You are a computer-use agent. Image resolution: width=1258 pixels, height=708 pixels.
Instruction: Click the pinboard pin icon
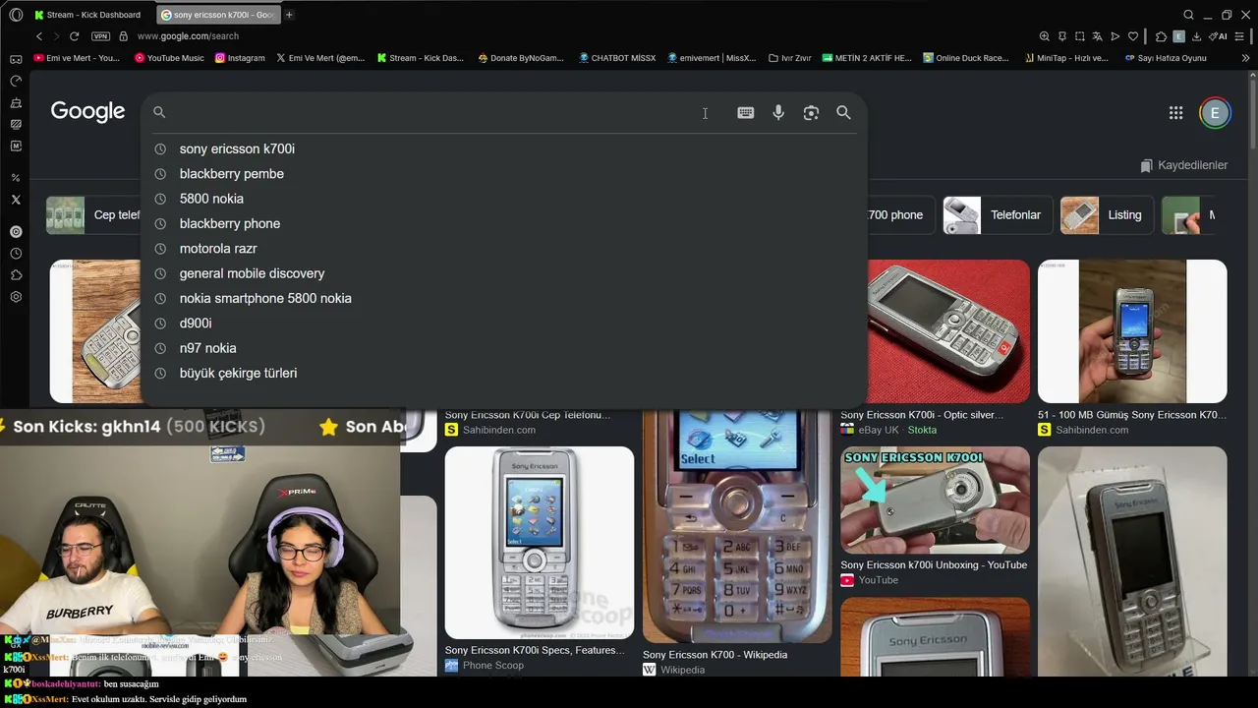[1062, 36]
